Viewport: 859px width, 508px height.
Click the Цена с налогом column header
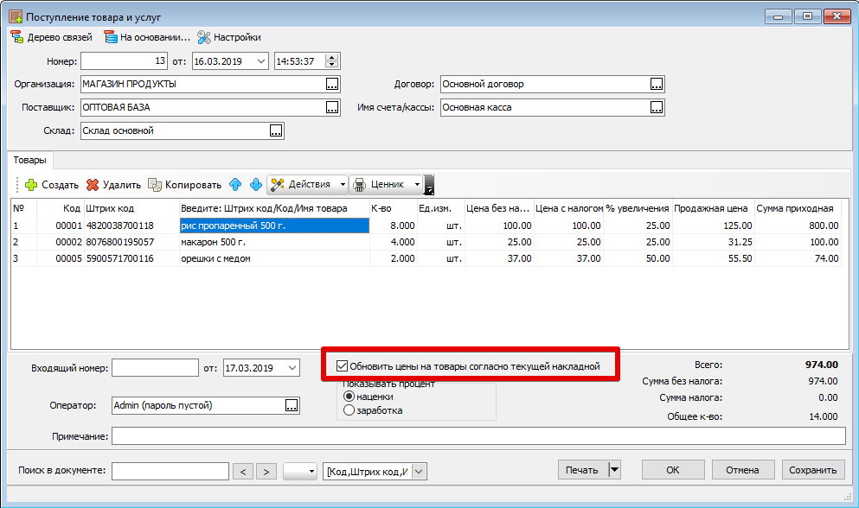pyautogui.click(x=568, y=208)
